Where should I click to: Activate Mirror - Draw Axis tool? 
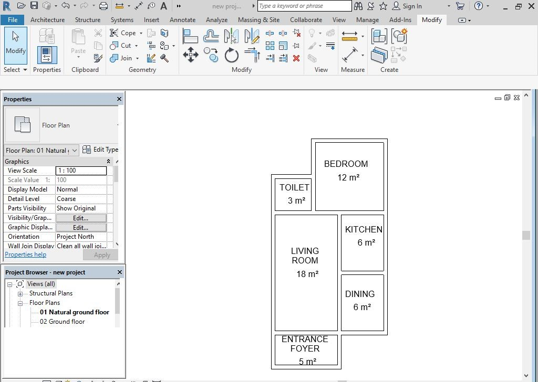[x=252, y=36]
